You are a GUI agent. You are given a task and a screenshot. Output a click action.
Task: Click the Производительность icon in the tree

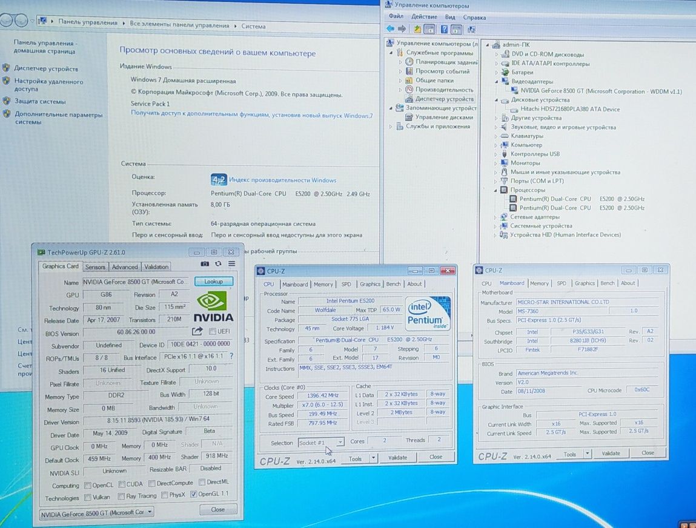[x=409, y=89]
